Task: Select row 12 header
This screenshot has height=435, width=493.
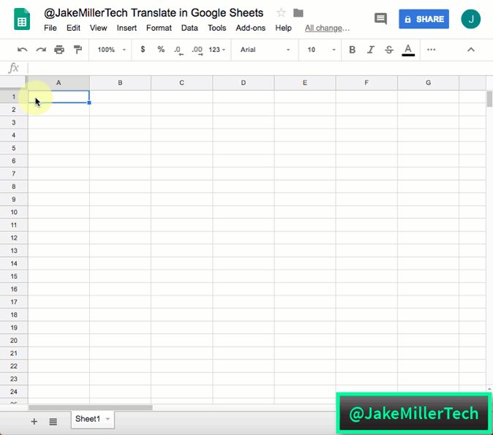Action: click(13, 238)
